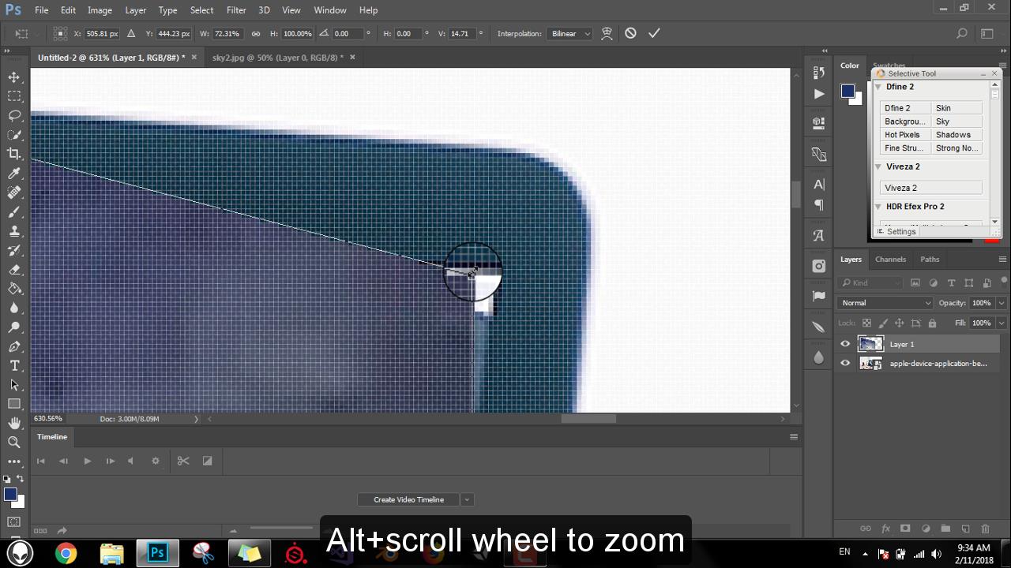Commit the transform with the checkmark

tap(654, 33)
